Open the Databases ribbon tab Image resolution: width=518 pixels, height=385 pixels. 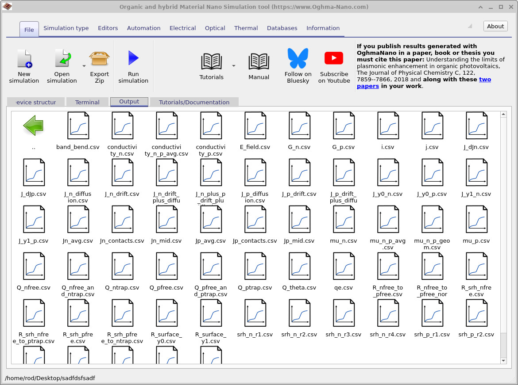tap(282, 28)
